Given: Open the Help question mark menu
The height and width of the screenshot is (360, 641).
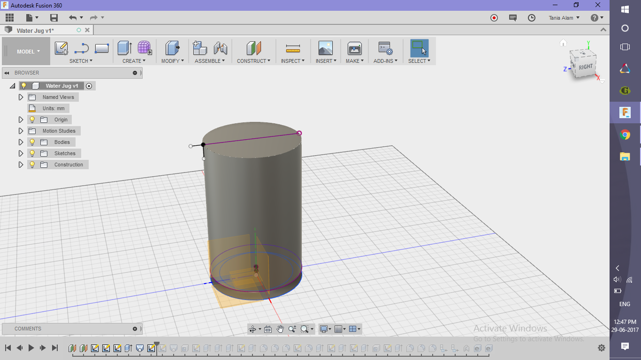Looking at the screenshot, I should tap(597, 18).
